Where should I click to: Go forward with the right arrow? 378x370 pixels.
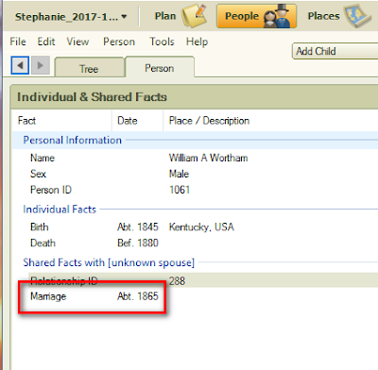[x=40, y=65]
